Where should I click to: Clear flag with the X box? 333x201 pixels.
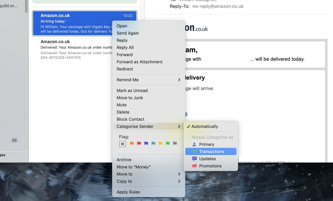(x=123, y=144)
